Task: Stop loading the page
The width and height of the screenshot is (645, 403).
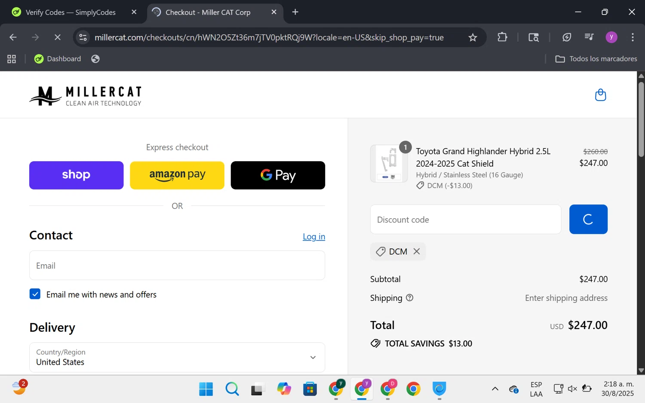Action: [x=57, y=37]
